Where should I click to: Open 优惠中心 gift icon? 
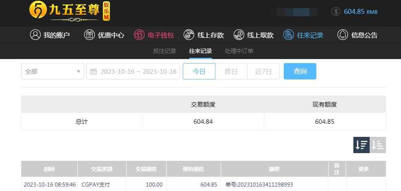tap(90, 35)
